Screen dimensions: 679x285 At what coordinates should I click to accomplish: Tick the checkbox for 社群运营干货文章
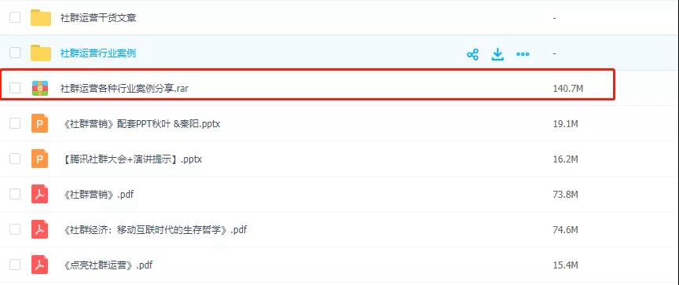coord(15,18)
